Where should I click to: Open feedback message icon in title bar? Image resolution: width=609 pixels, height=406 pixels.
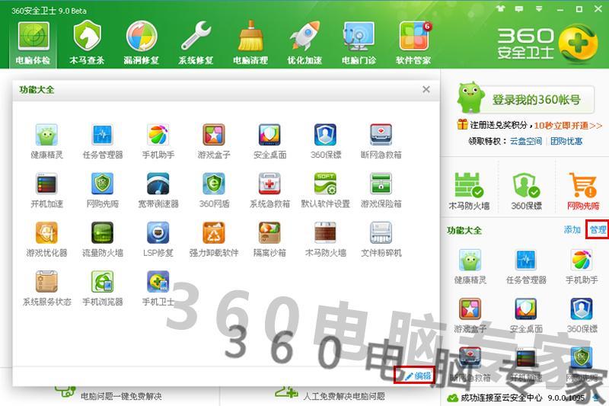[519, 8]
